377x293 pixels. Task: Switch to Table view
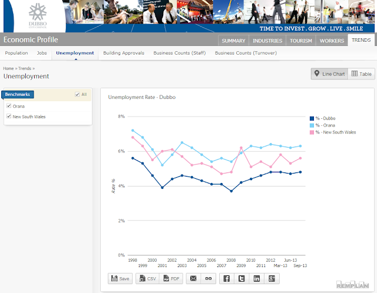[361, 74]
